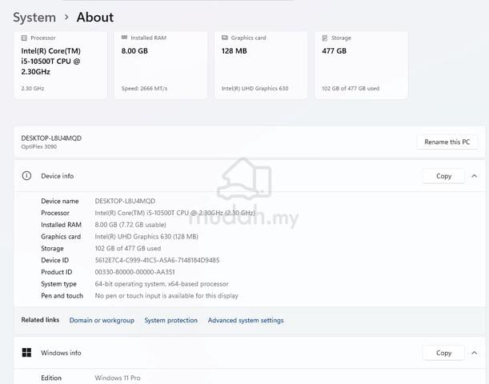Click the About breadcrumb heading
The image size is (489, 384).
pyautogui.click(x=95, y=18)
